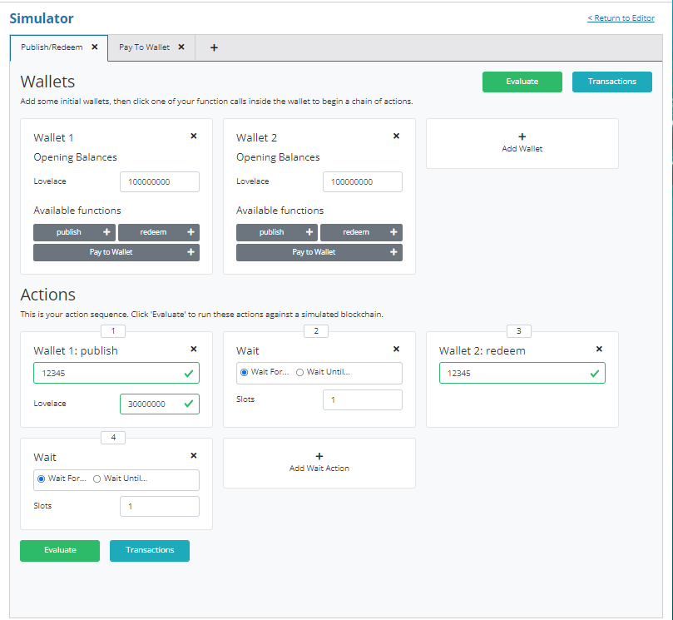Close the Pay To Wallet tab
The width and height of the screenshot is (673, 620).
(x=181, y=47)
